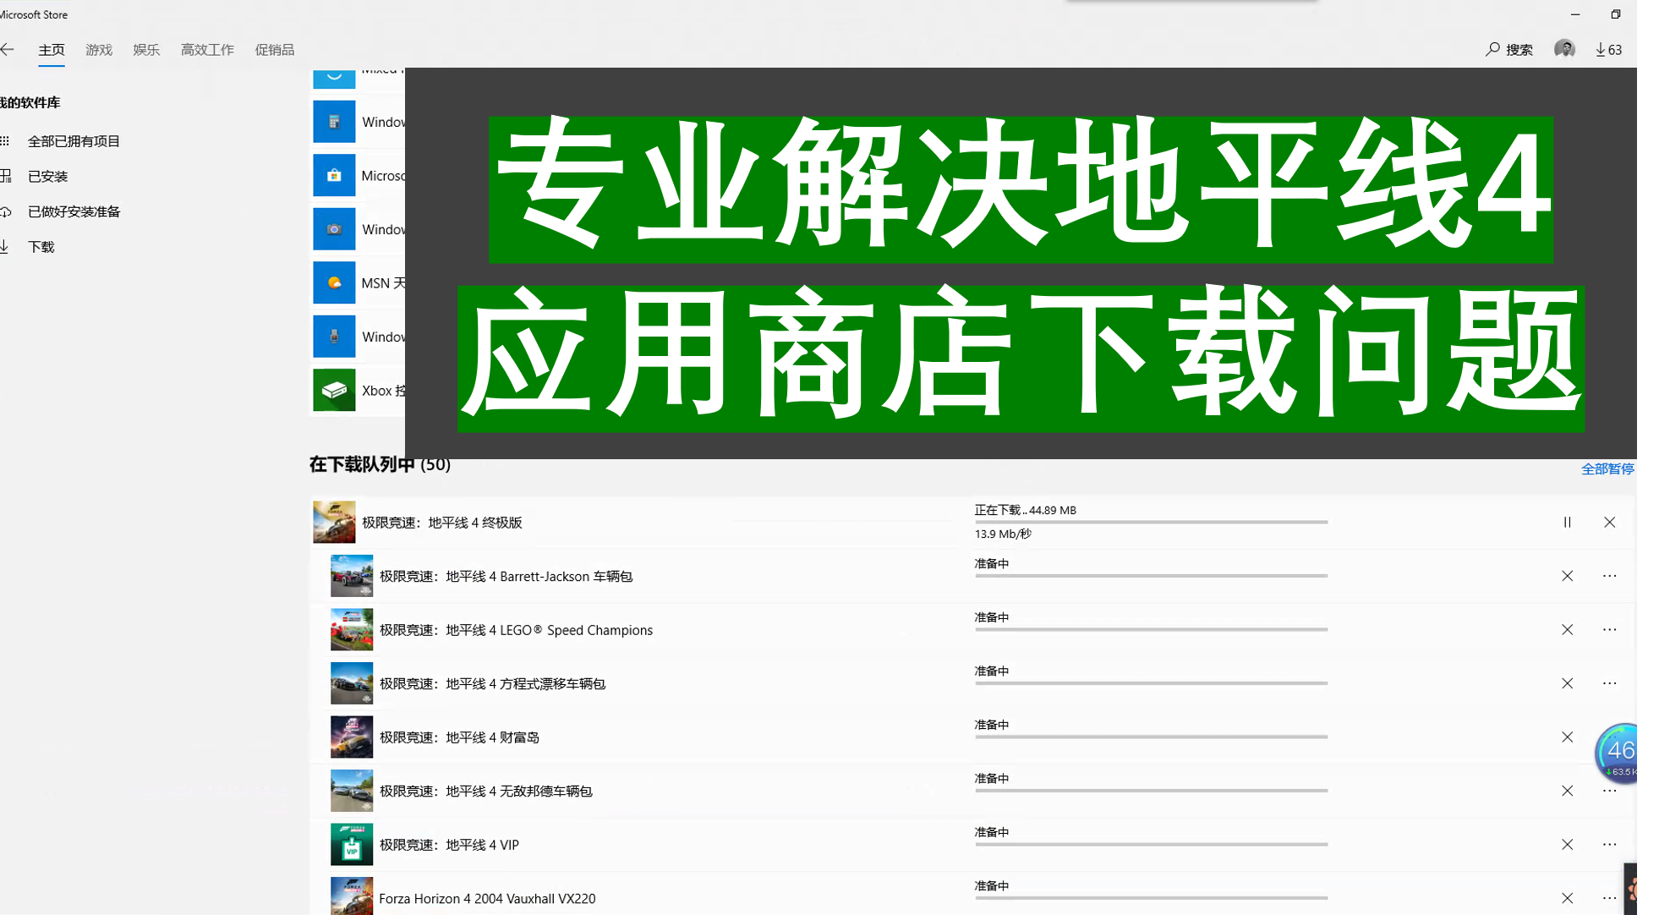Click the Windows calculator icon
The height and width of the screenshot is (915, 1670).
tap(334, 122)
